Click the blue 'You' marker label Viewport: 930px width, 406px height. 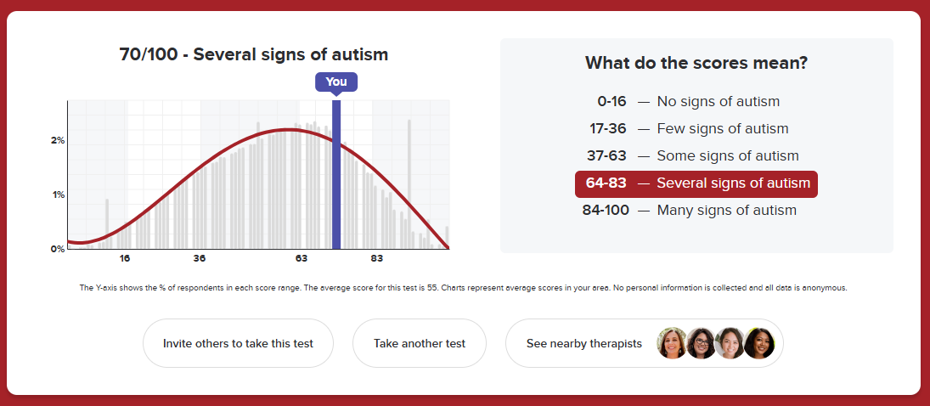[336, 82]
